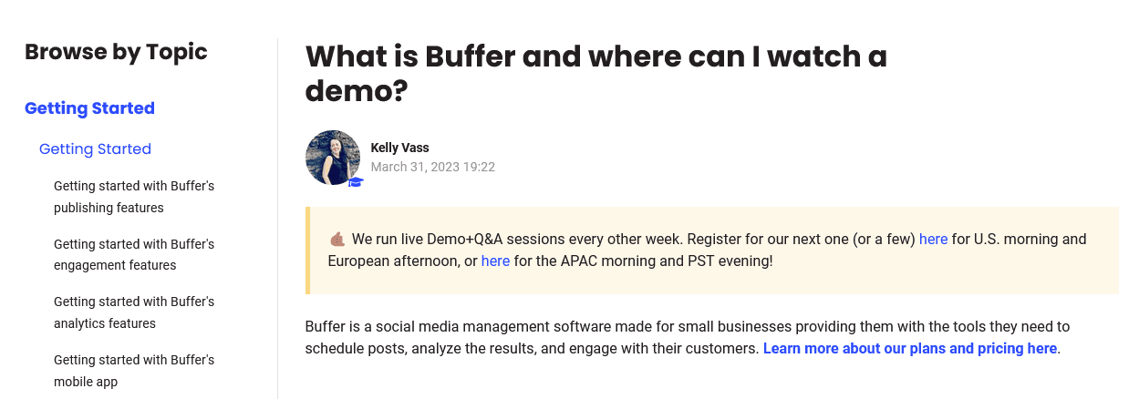Open Getting started with engagement features article
The height and width of the screenshot is (399, 1139).
tap(134, 255)
